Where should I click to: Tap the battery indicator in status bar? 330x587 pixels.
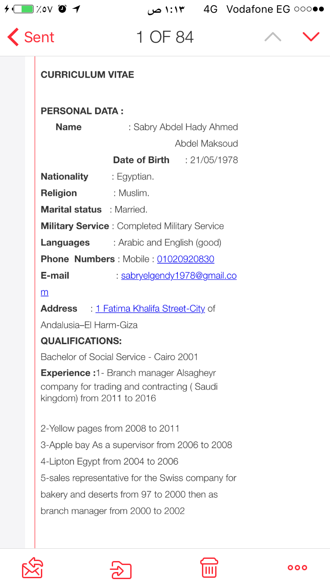(22, 9)
